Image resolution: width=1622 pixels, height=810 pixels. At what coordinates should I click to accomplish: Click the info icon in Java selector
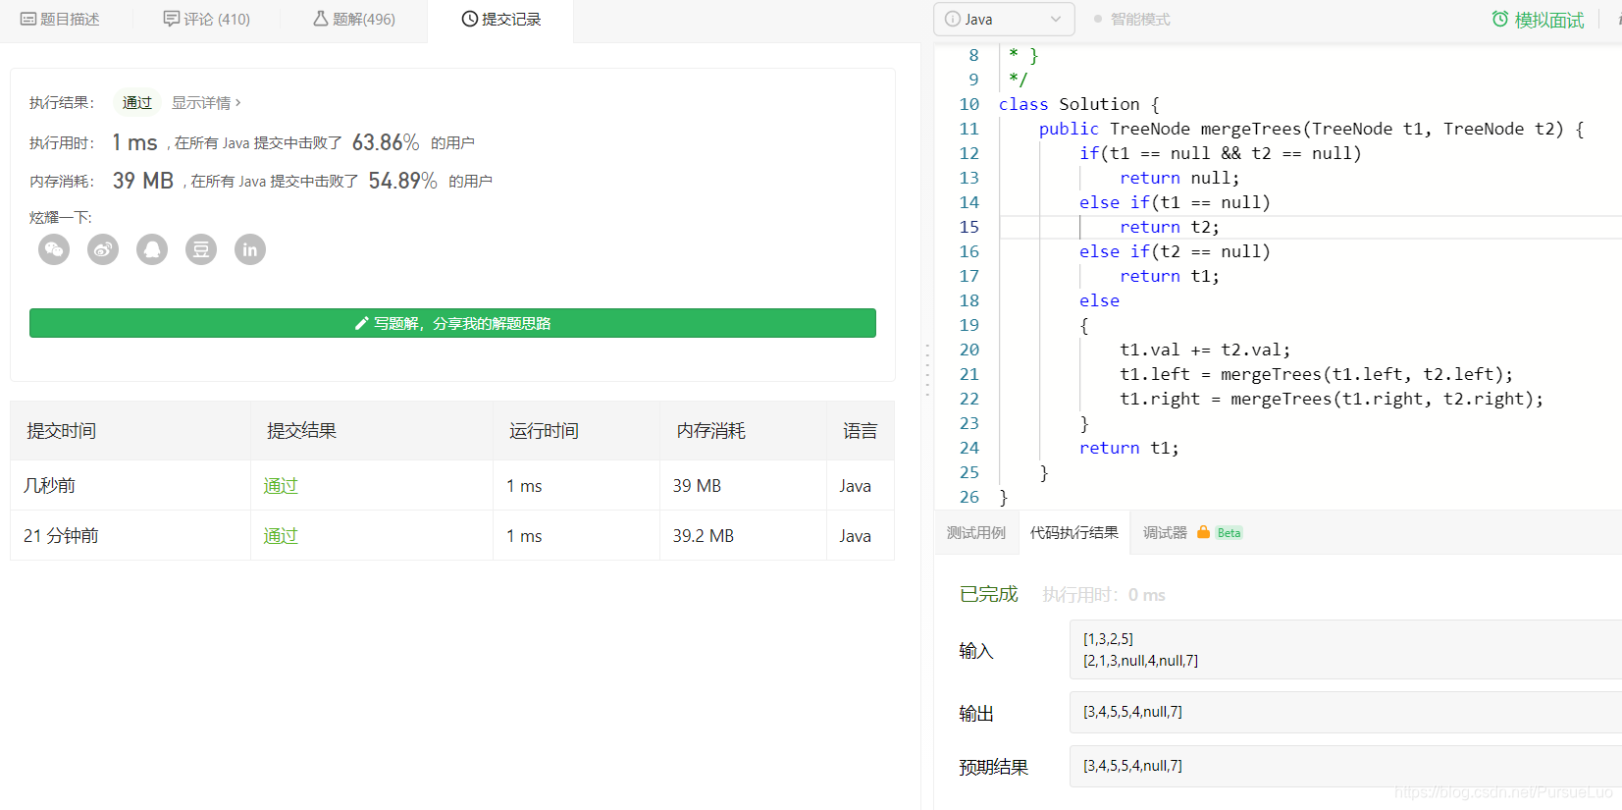point(952,19)
